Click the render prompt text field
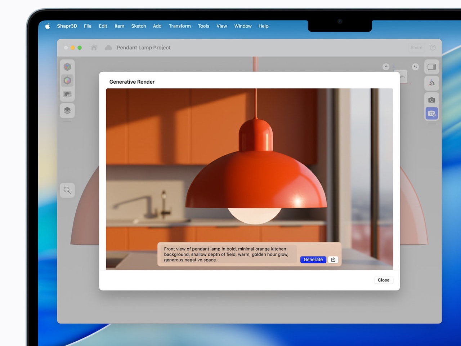 [x=227, y=254]
